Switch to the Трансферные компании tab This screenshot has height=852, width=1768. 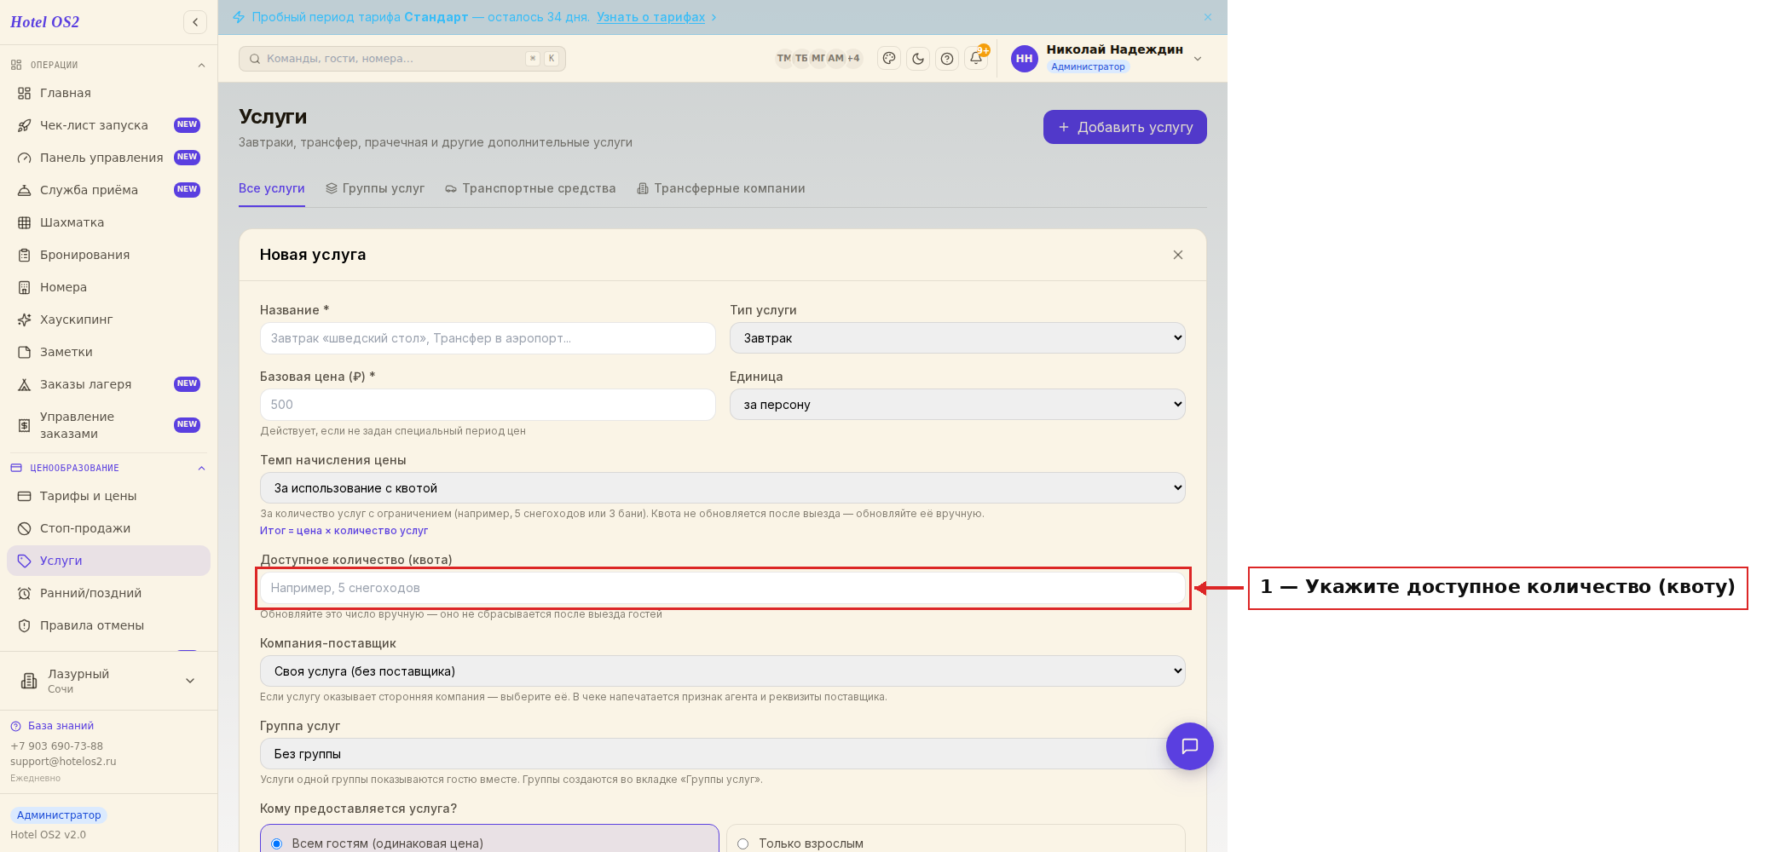coord(721,188)
